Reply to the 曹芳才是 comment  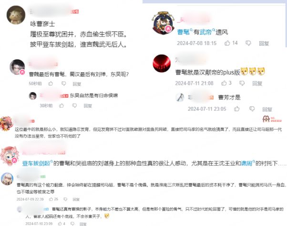point(267,109)
